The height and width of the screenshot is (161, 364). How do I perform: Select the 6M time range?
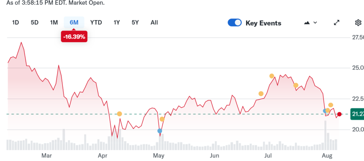pos(74,23)
